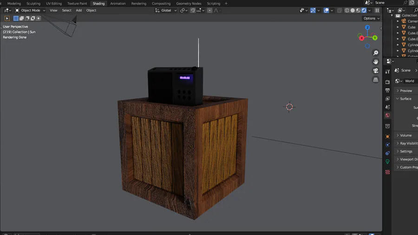418x235 pixels.
Task: Open the Object Data properties tab in green
Action: pos(388,162)
